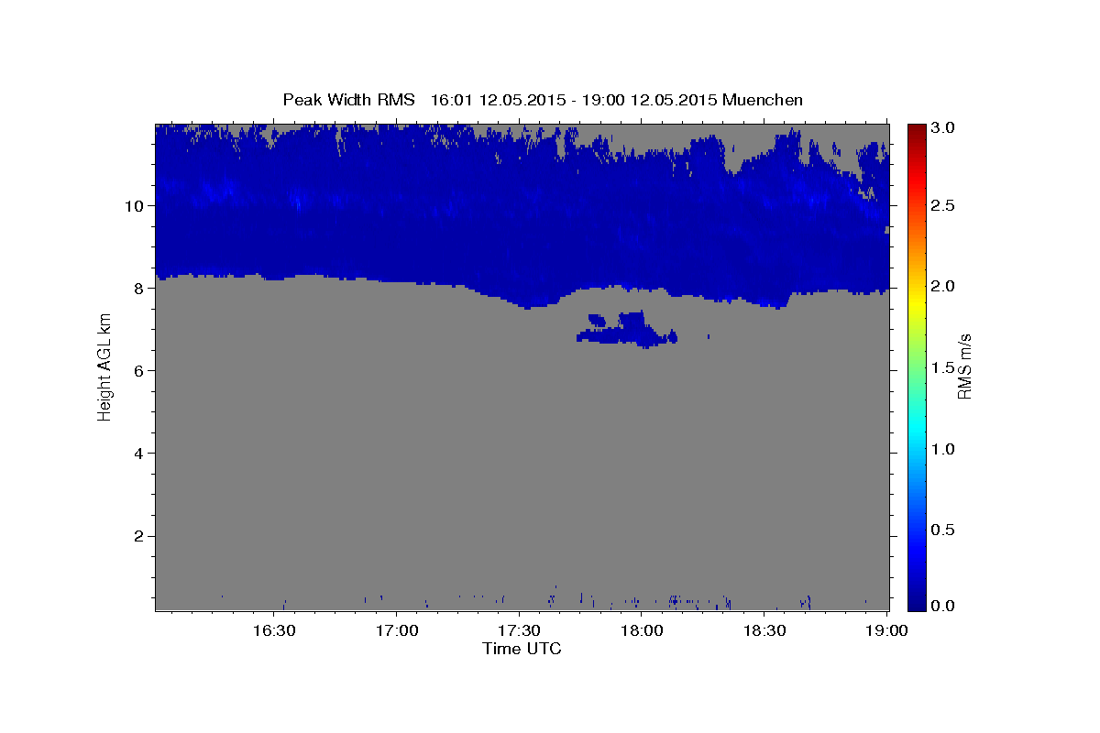Click the 17:00 time tick label
1100x733 pixels.
[x=396, y=630]
